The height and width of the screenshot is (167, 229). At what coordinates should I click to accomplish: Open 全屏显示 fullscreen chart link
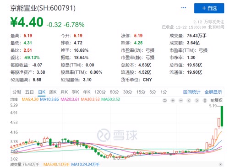213,92
